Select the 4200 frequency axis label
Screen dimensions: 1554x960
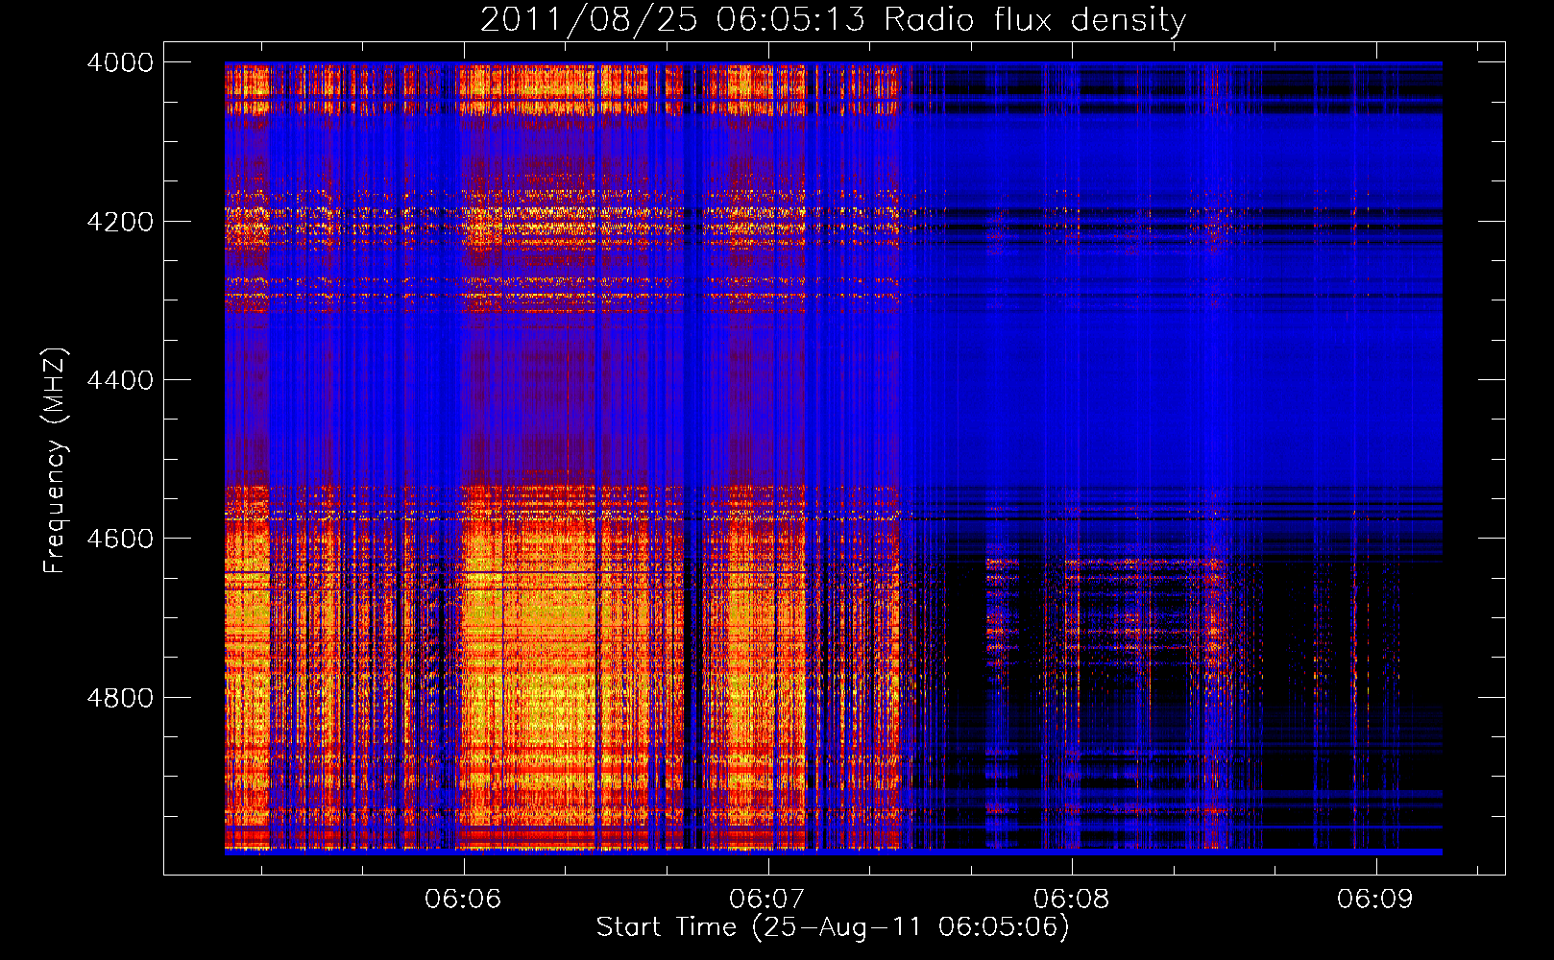coord(120,221)
